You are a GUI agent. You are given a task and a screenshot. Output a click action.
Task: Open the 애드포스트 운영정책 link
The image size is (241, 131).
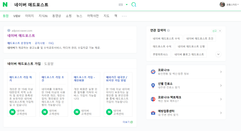(19, 43)
